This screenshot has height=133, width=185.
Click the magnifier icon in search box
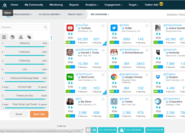pyautogui.click(x=46, y=27)
